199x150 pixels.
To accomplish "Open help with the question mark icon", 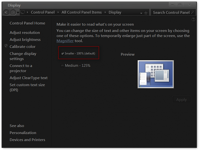I will pyautogui.click(x=193, y=19).
